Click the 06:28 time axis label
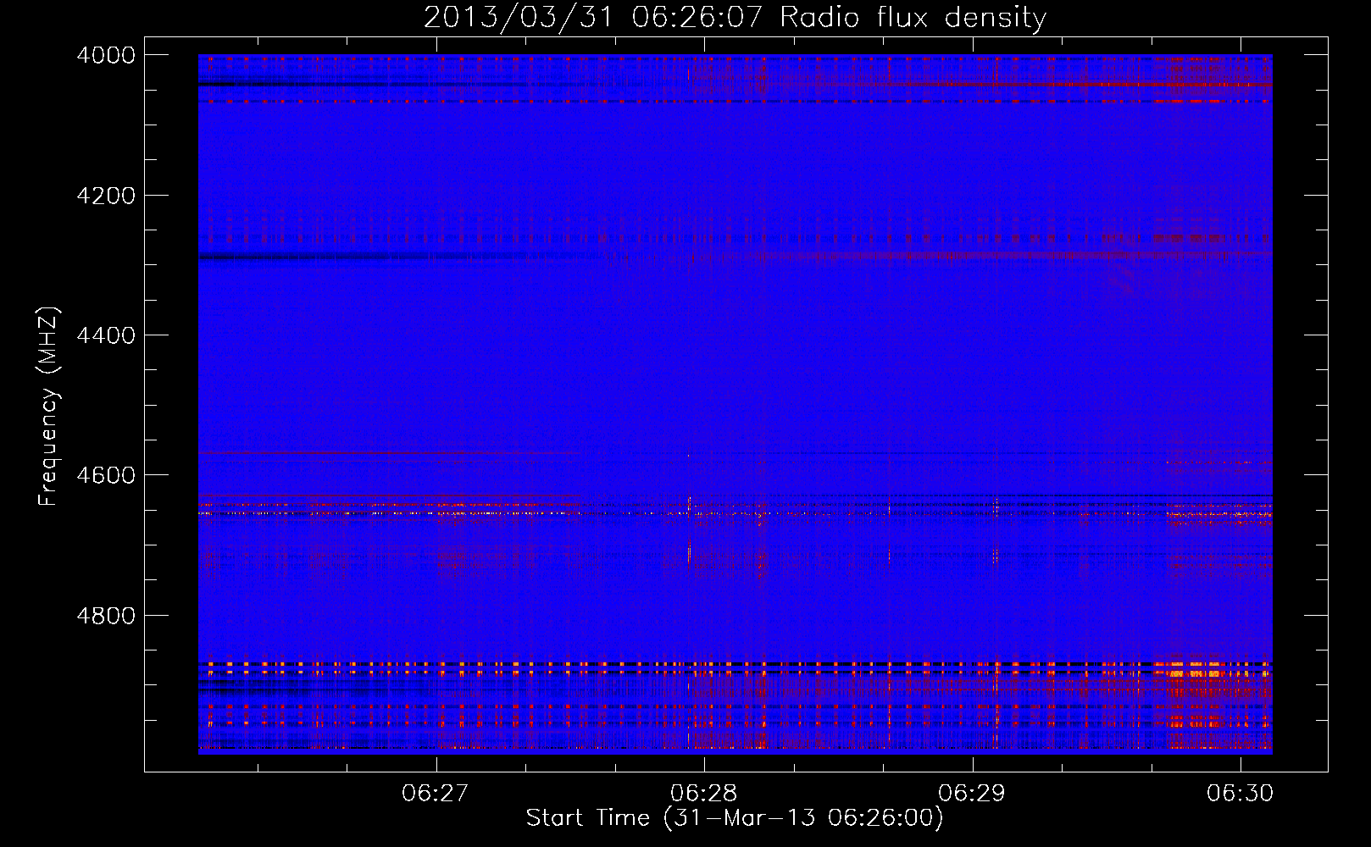 (x=703, y=794)
